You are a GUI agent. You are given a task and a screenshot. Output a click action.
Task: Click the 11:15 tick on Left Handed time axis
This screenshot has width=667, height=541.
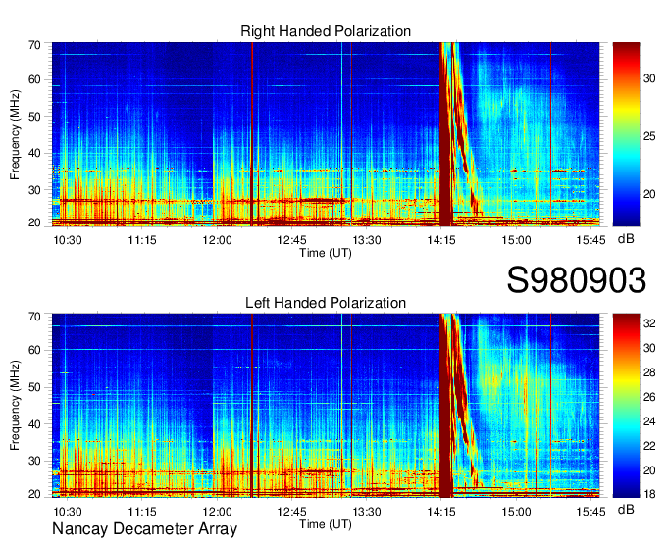[x=142, y=512]
